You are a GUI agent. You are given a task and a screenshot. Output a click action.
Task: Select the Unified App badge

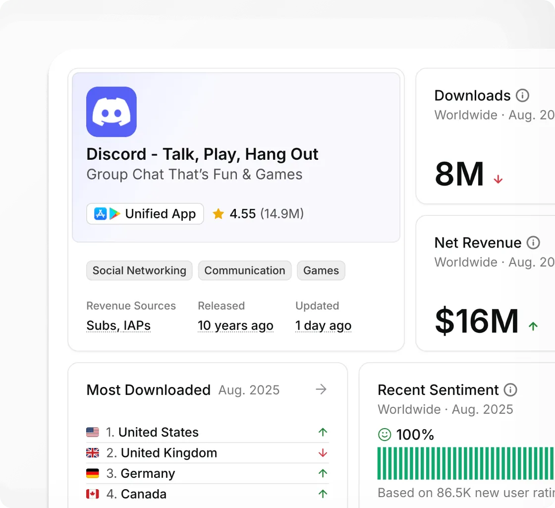145,214
